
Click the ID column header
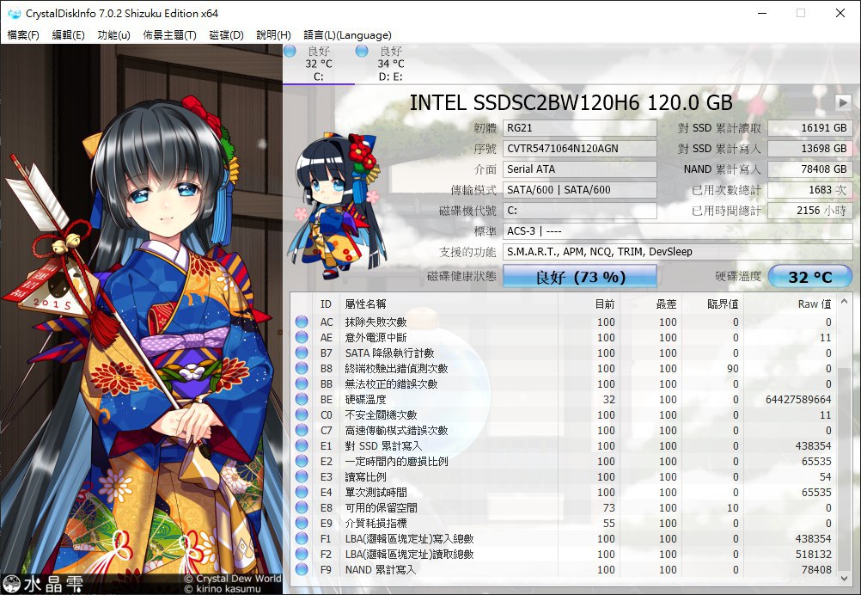click(x=327, y=304)
